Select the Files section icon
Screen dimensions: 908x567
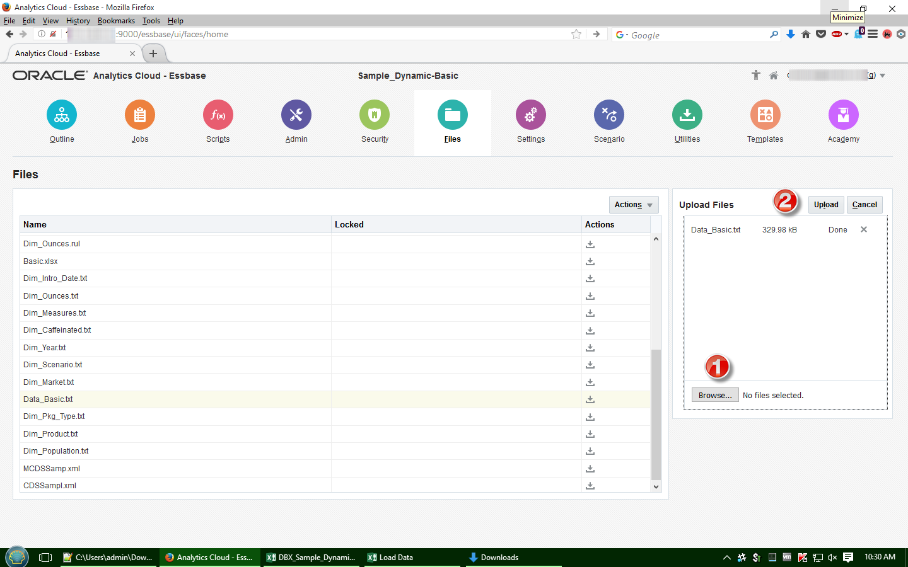click(x=453, y=115)
